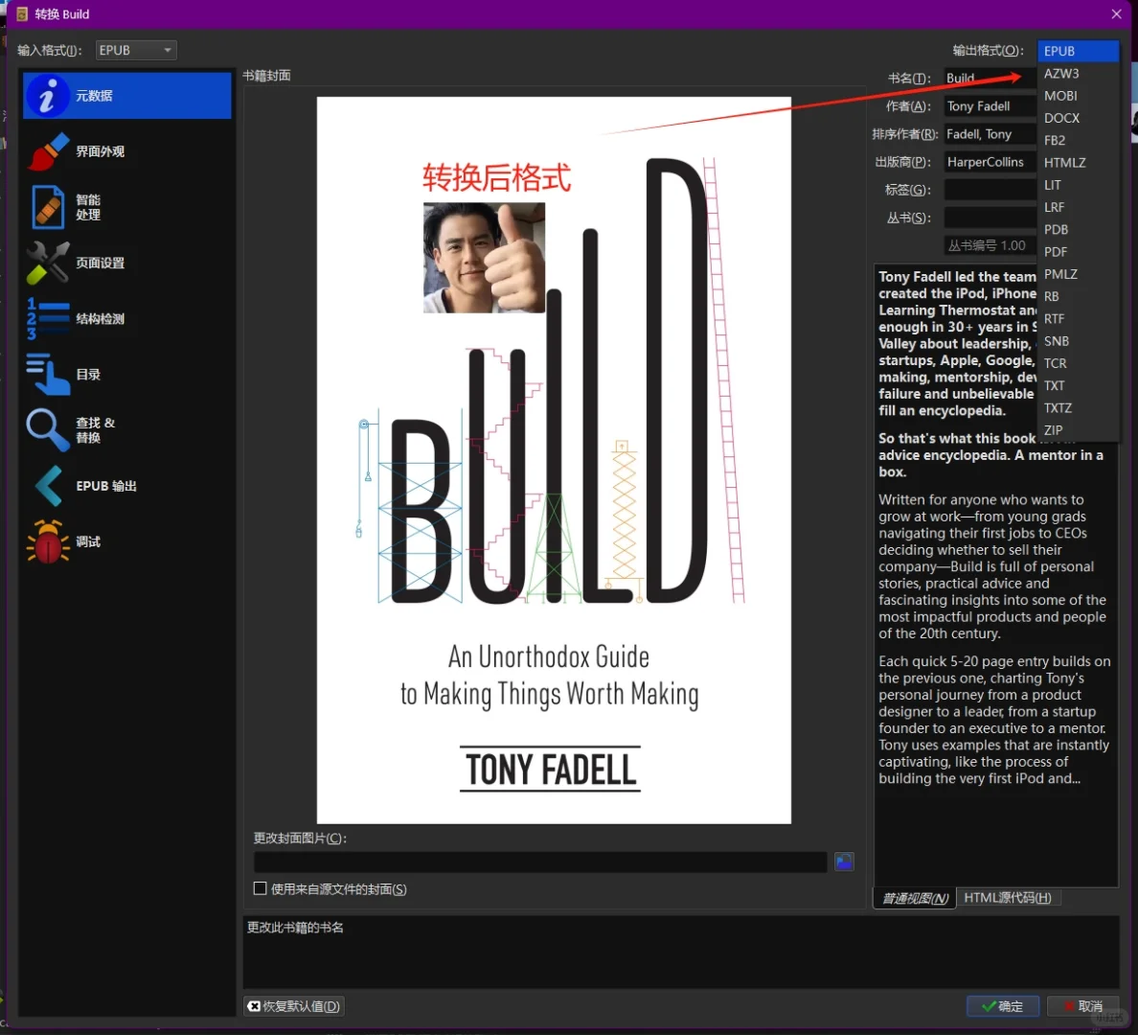This screenshot has width=1138, height=1035.
Task: Edit the 作者 field showing Tony Fadell
Action: pos(990,106)
